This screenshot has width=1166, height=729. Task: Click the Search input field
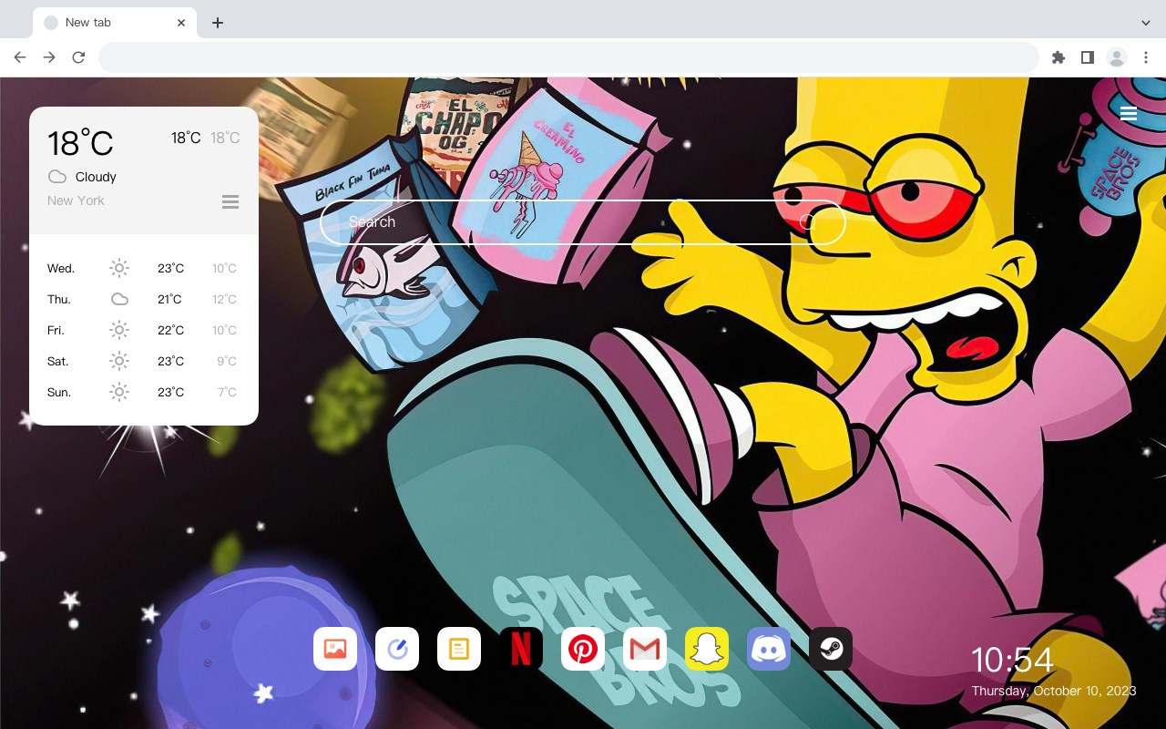(x=583, y=222)
